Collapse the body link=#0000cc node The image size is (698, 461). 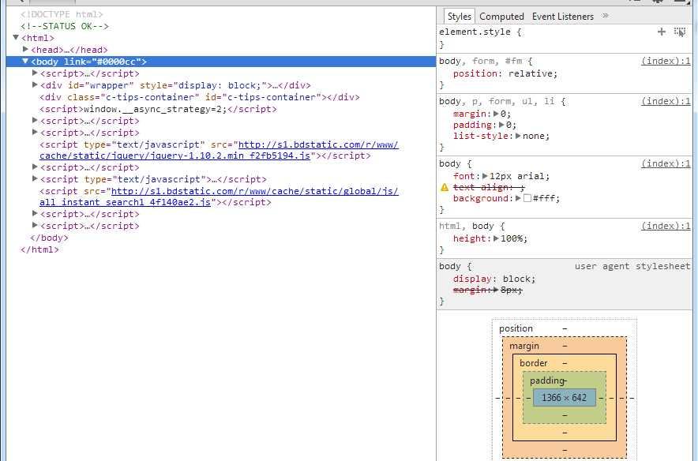(25, 61)
